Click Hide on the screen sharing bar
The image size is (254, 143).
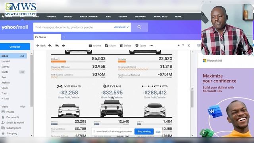pyautogui.click(x=158, y=131)
